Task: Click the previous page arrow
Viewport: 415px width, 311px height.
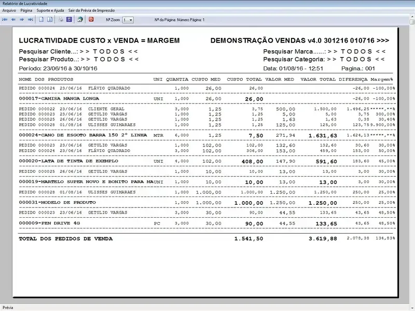Action: click(x=13, y=20)
